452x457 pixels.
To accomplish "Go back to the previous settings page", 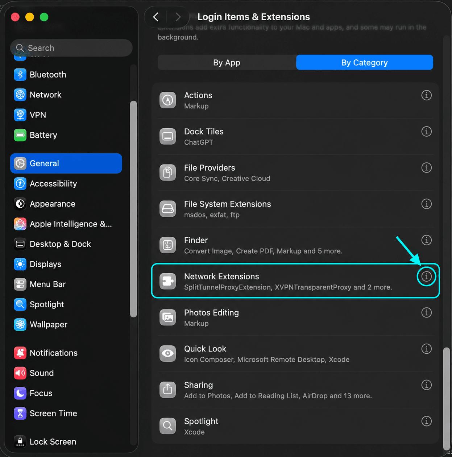I will [x=156, y=17].
